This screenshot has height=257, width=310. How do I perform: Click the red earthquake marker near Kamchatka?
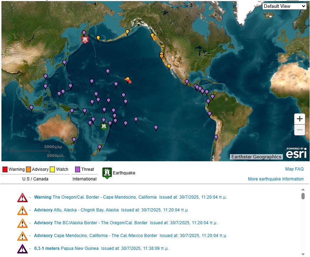(x=85, y=39)
